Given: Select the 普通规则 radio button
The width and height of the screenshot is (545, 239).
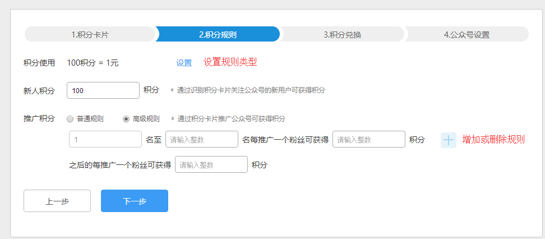Looking at the screenshot, I should coord(70,119).
